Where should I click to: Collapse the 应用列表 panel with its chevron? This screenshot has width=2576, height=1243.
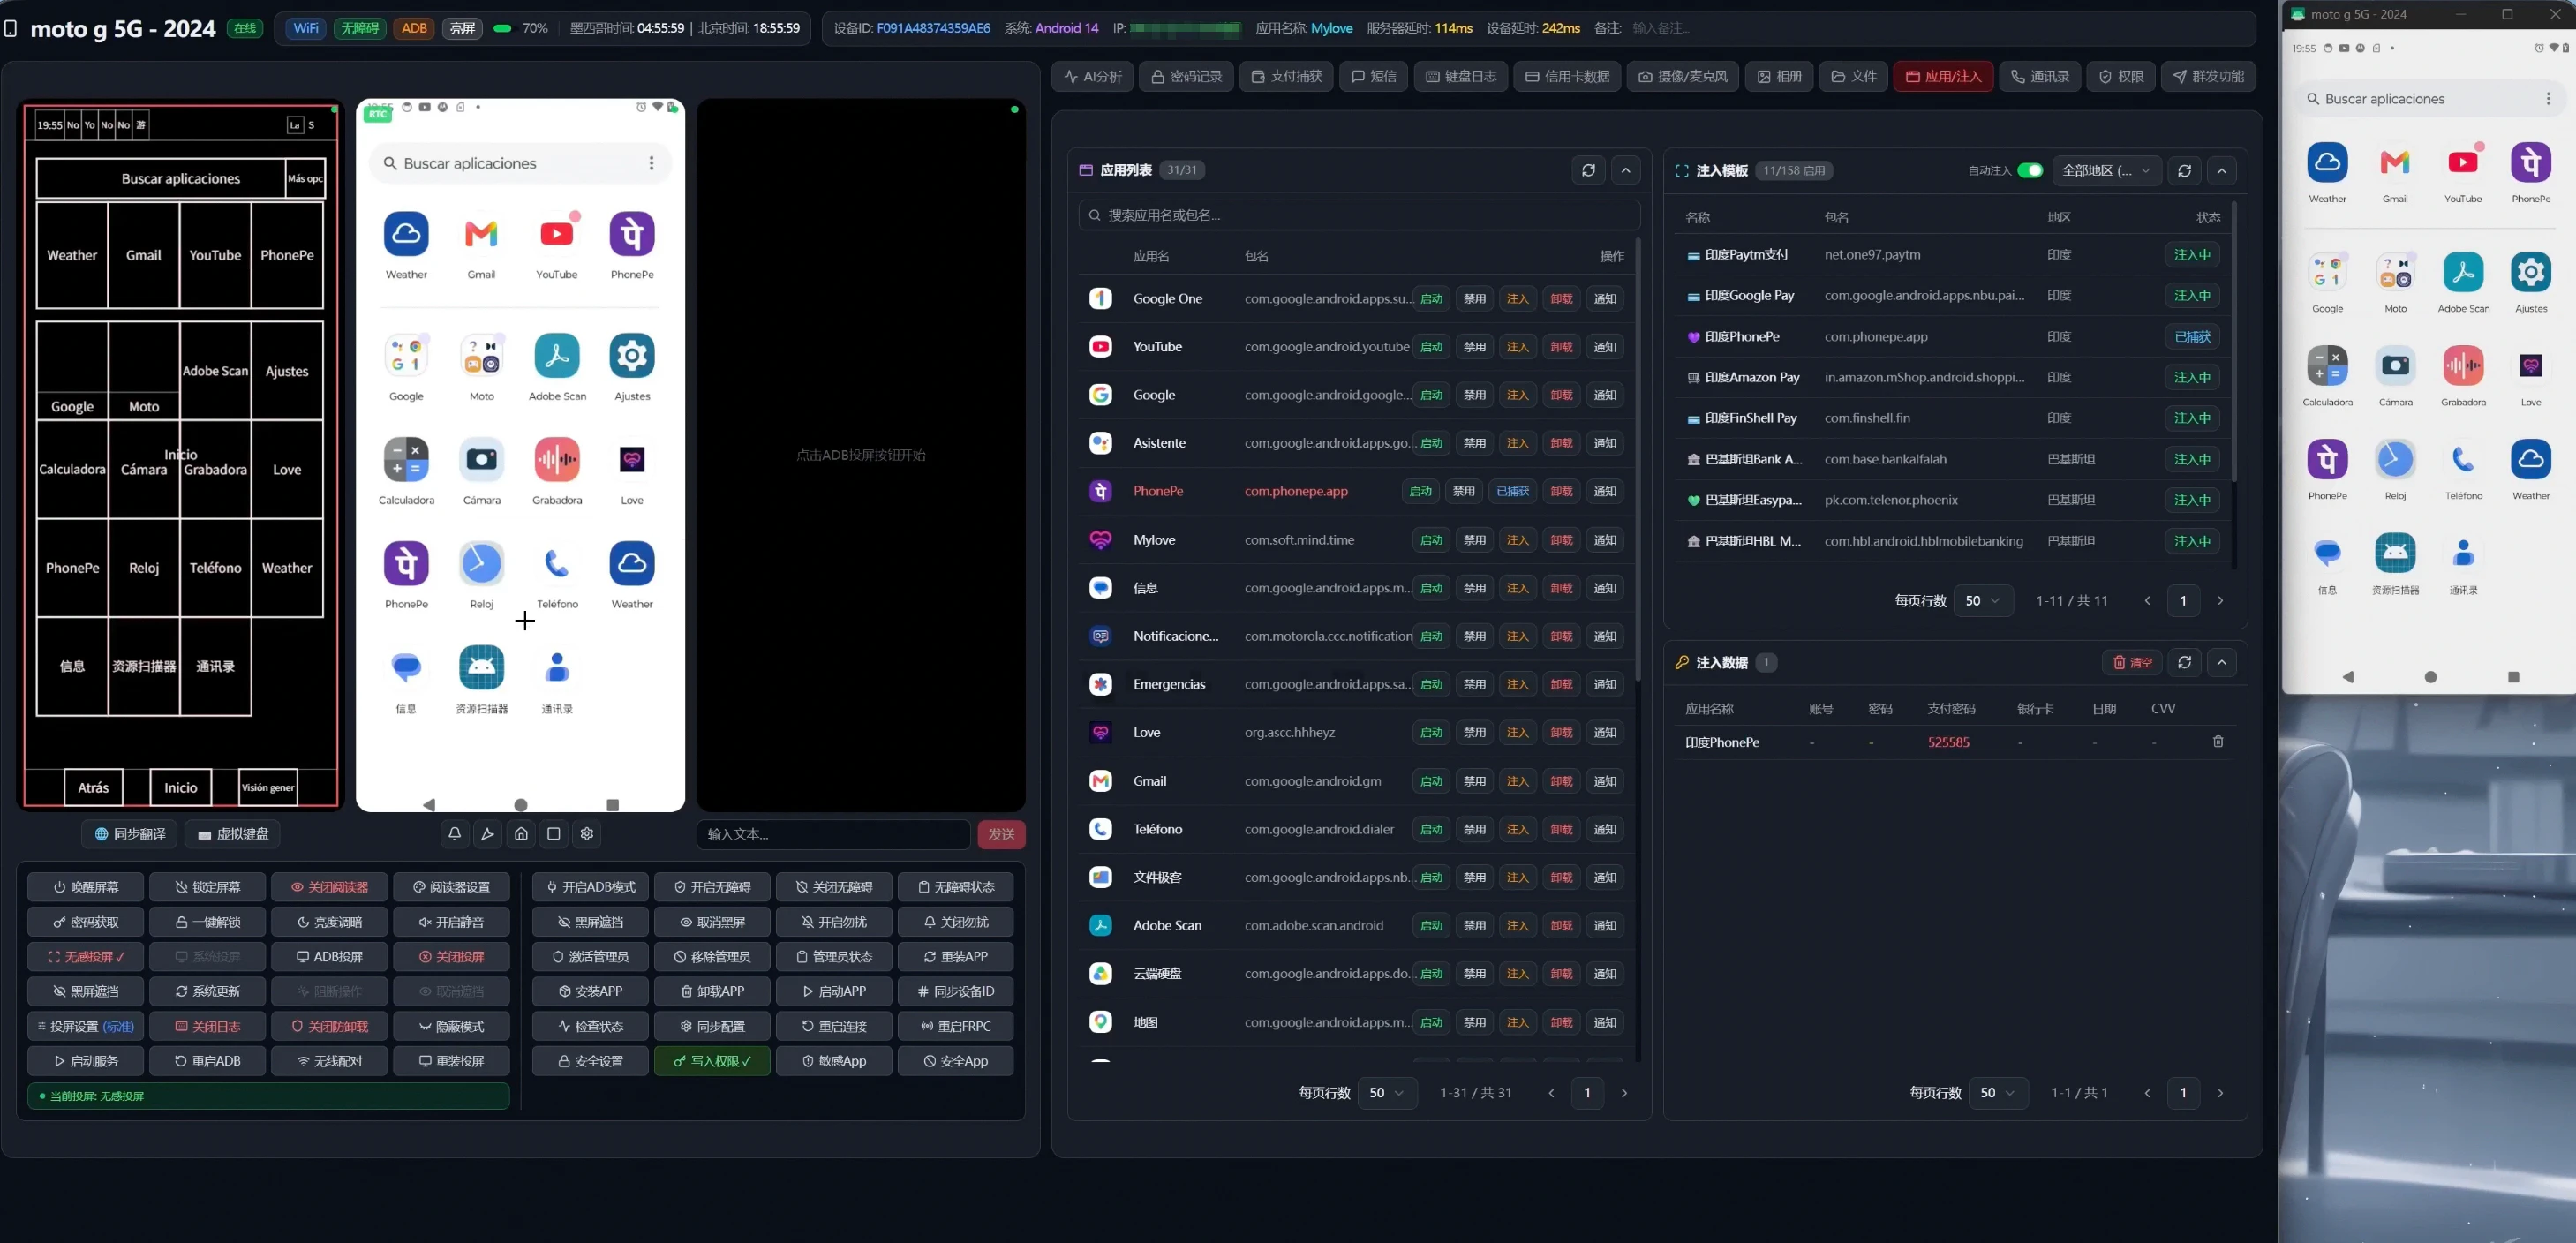1626,170
